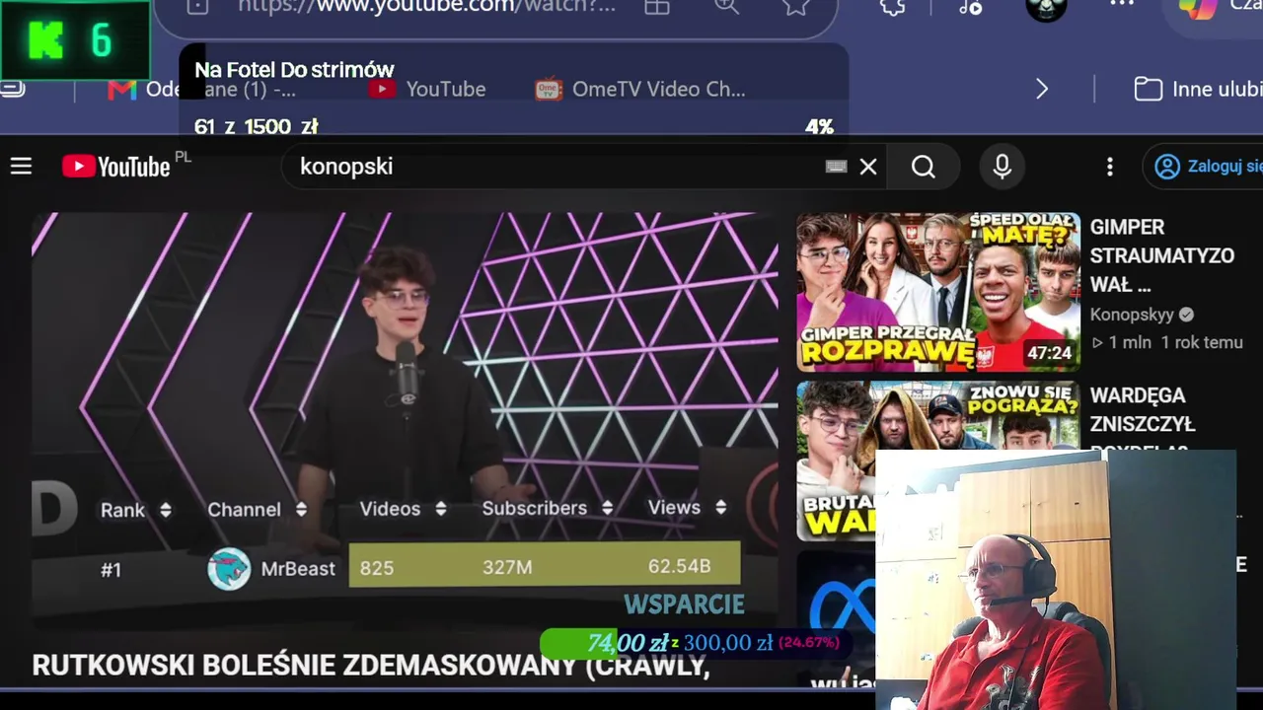Sort the table by Channel column
The height and width of the screenshot is (710, 1263).
pyautogui.click(x=258, y=510)
